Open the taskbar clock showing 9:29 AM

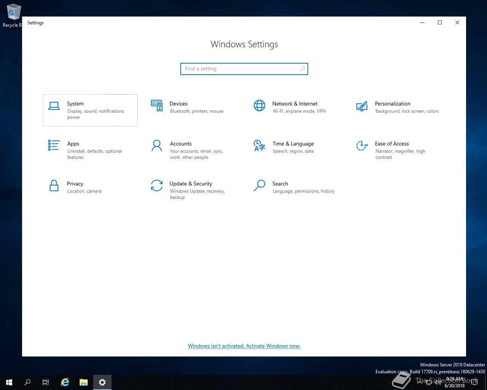coord(455,382)
